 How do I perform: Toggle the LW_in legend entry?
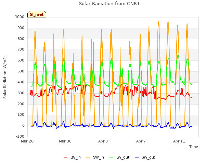(x=72, y=157)
